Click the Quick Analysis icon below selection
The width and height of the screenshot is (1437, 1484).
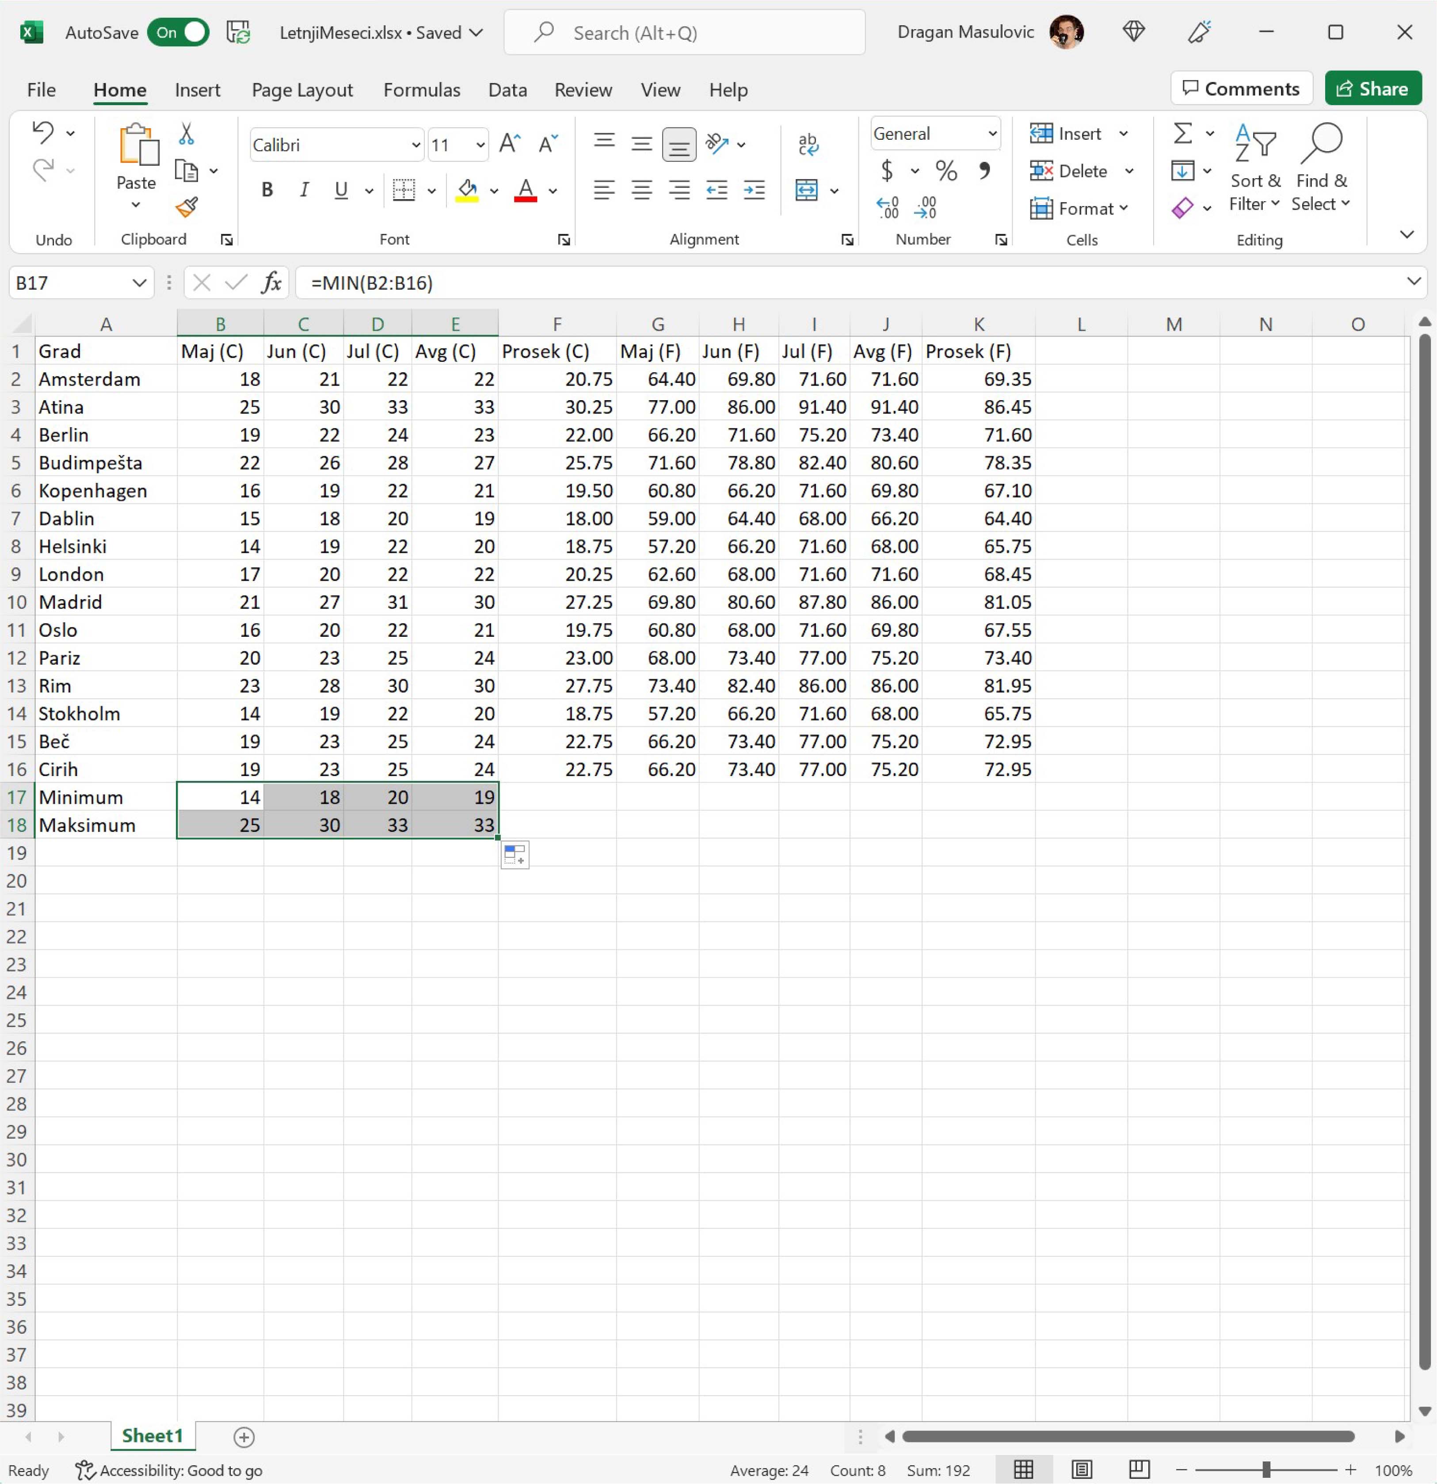pos(515,855)
